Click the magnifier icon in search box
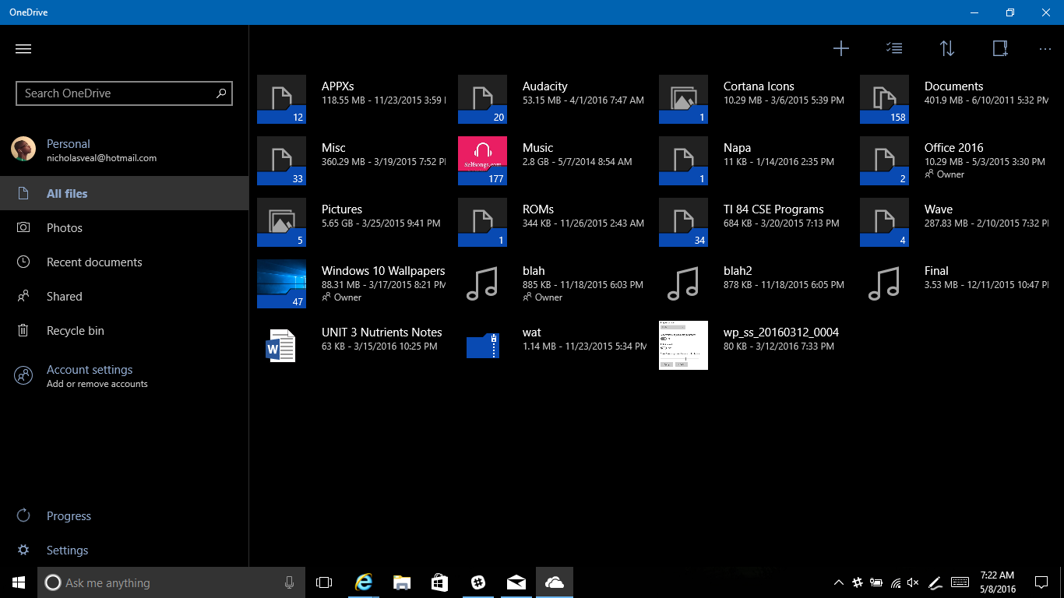Screen dimensions: 1064x598 click(x=221, y=93)
